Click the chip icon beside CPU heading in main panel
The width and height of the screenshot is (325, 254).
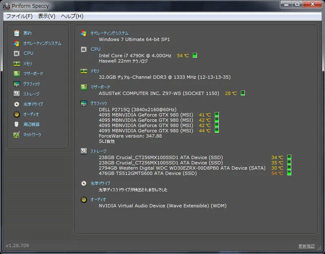pos(83,49)
